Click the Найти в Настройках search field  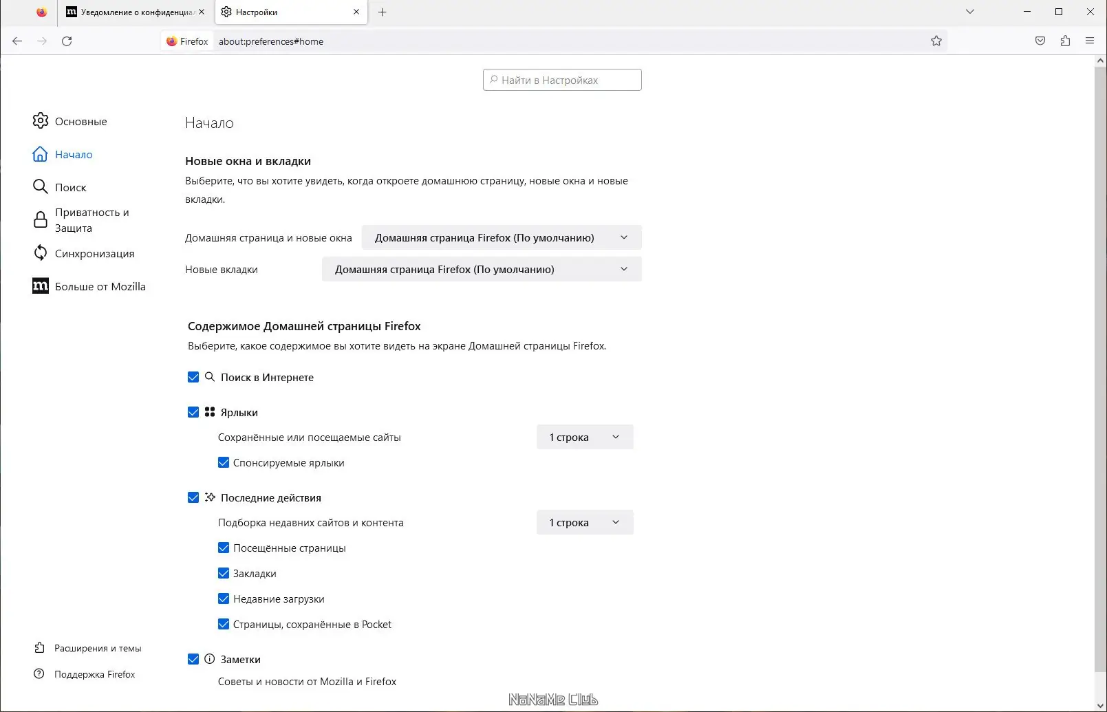(x=562, y=80)
